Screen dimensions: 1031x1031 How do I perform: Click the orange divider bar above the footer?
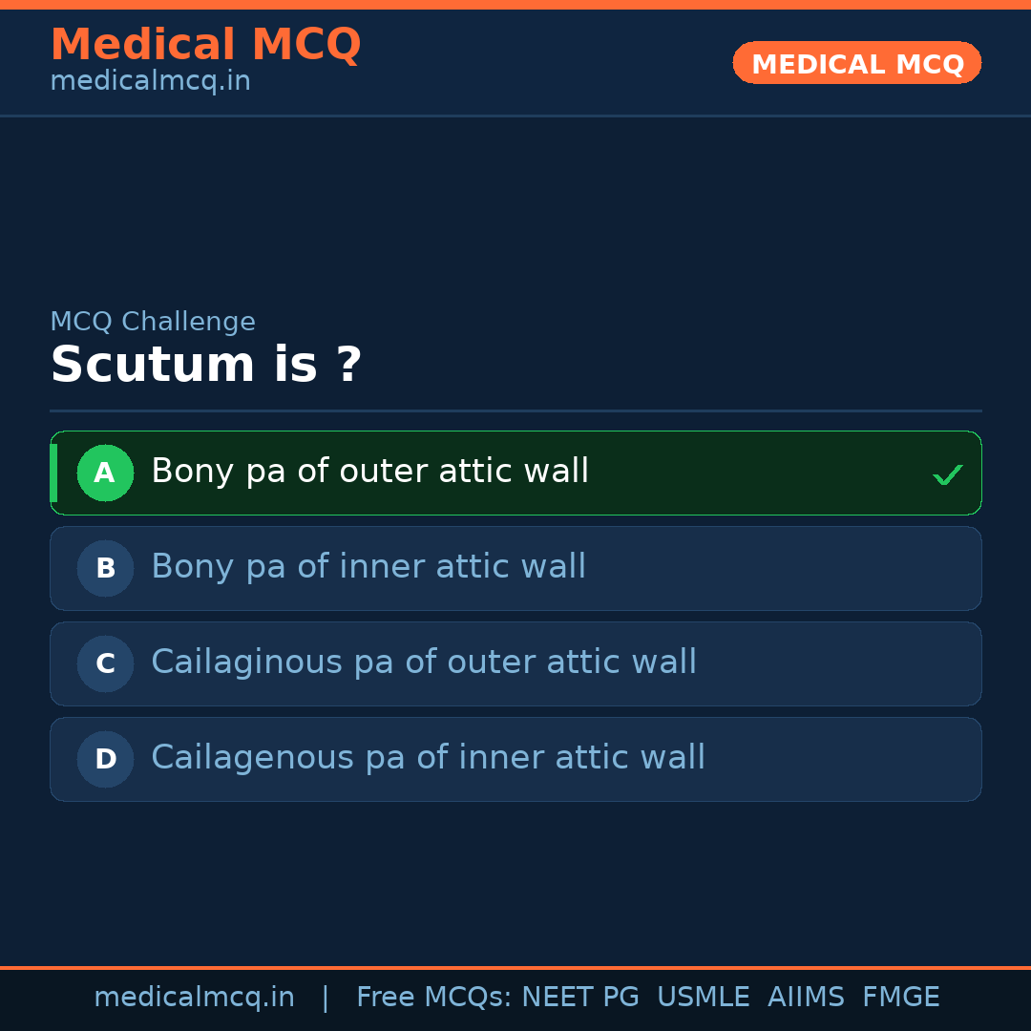coord(515,964)
